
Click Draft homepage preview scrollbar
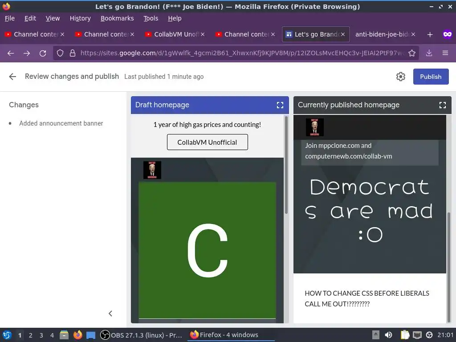point(286,165)
